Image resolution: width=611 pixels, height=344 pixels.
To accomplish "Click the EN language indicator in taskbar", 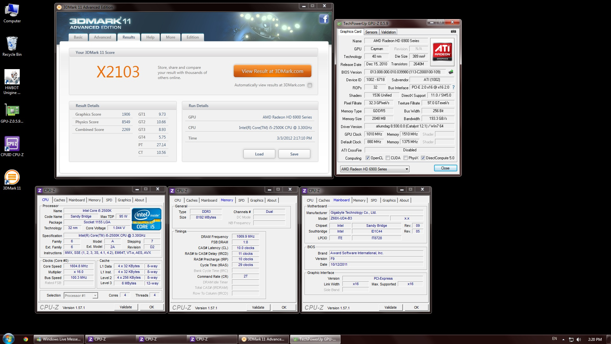I will click(554, 339).
